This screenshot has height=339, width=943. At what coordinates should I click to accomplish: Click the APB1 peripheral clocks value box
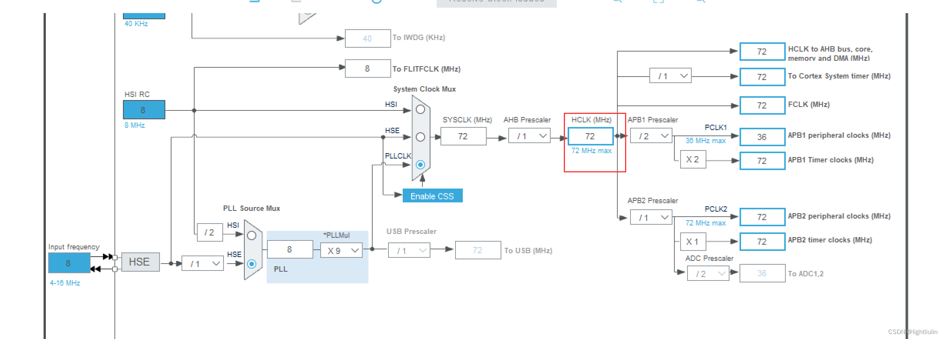[762, 137]
